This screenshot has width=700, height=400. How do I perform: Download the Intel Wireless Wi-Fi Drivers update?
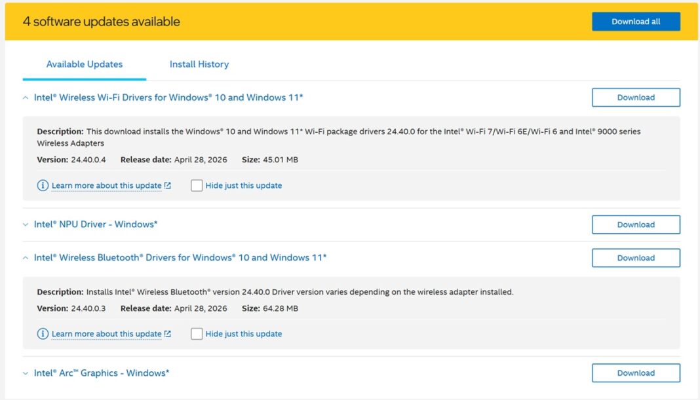636,97
